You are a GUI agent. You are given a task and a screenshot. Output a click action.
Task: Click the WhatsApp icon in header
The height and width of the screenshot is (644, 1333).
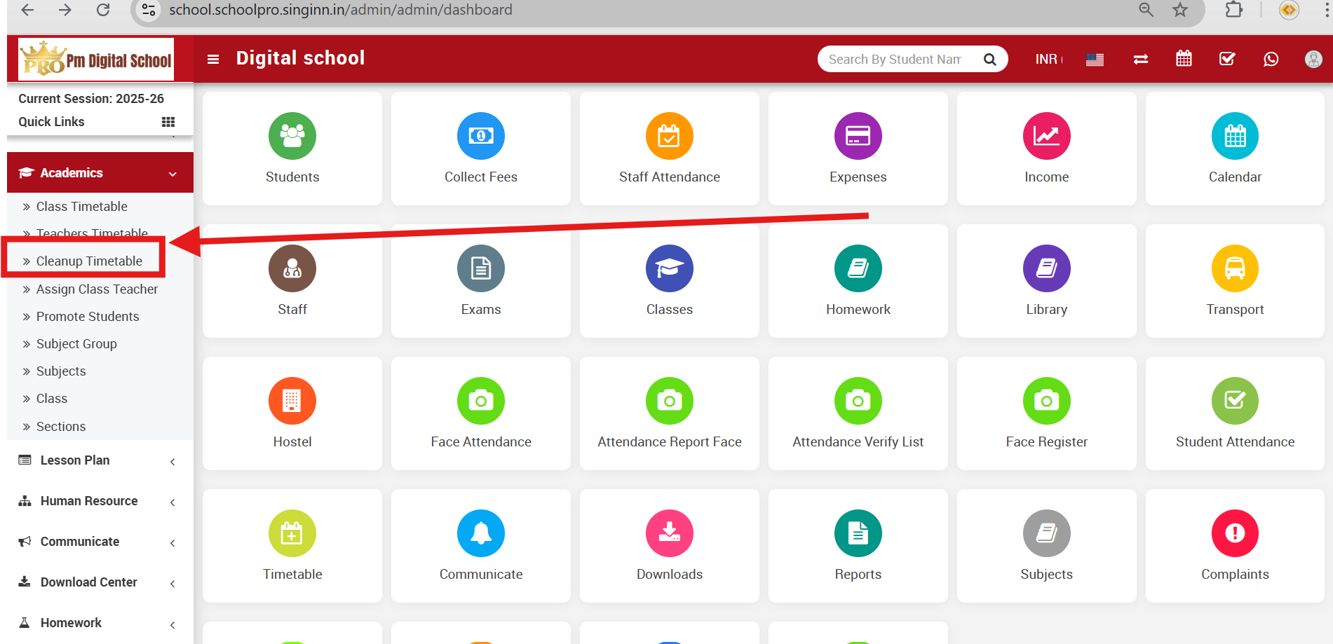pos(1271,59)
